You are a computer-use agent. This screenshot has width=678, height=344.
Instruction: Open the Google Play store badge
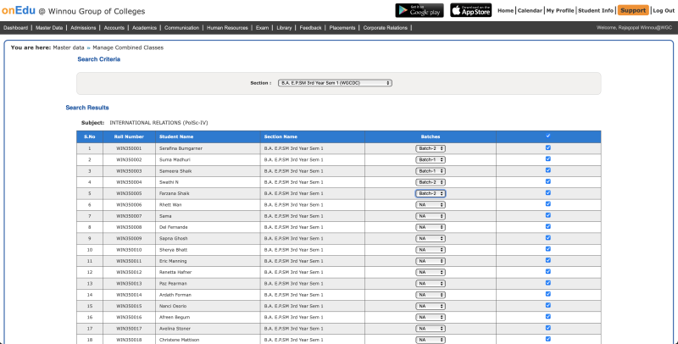pos(419,10)
